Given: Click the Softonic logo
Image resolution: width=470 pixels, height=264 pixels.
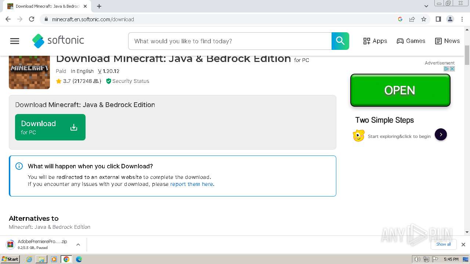Looking at the screenshot, I should 58,41.
